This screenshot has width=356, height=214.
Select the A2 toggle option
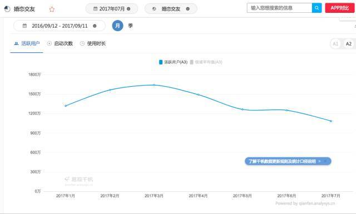coord(349,44)
